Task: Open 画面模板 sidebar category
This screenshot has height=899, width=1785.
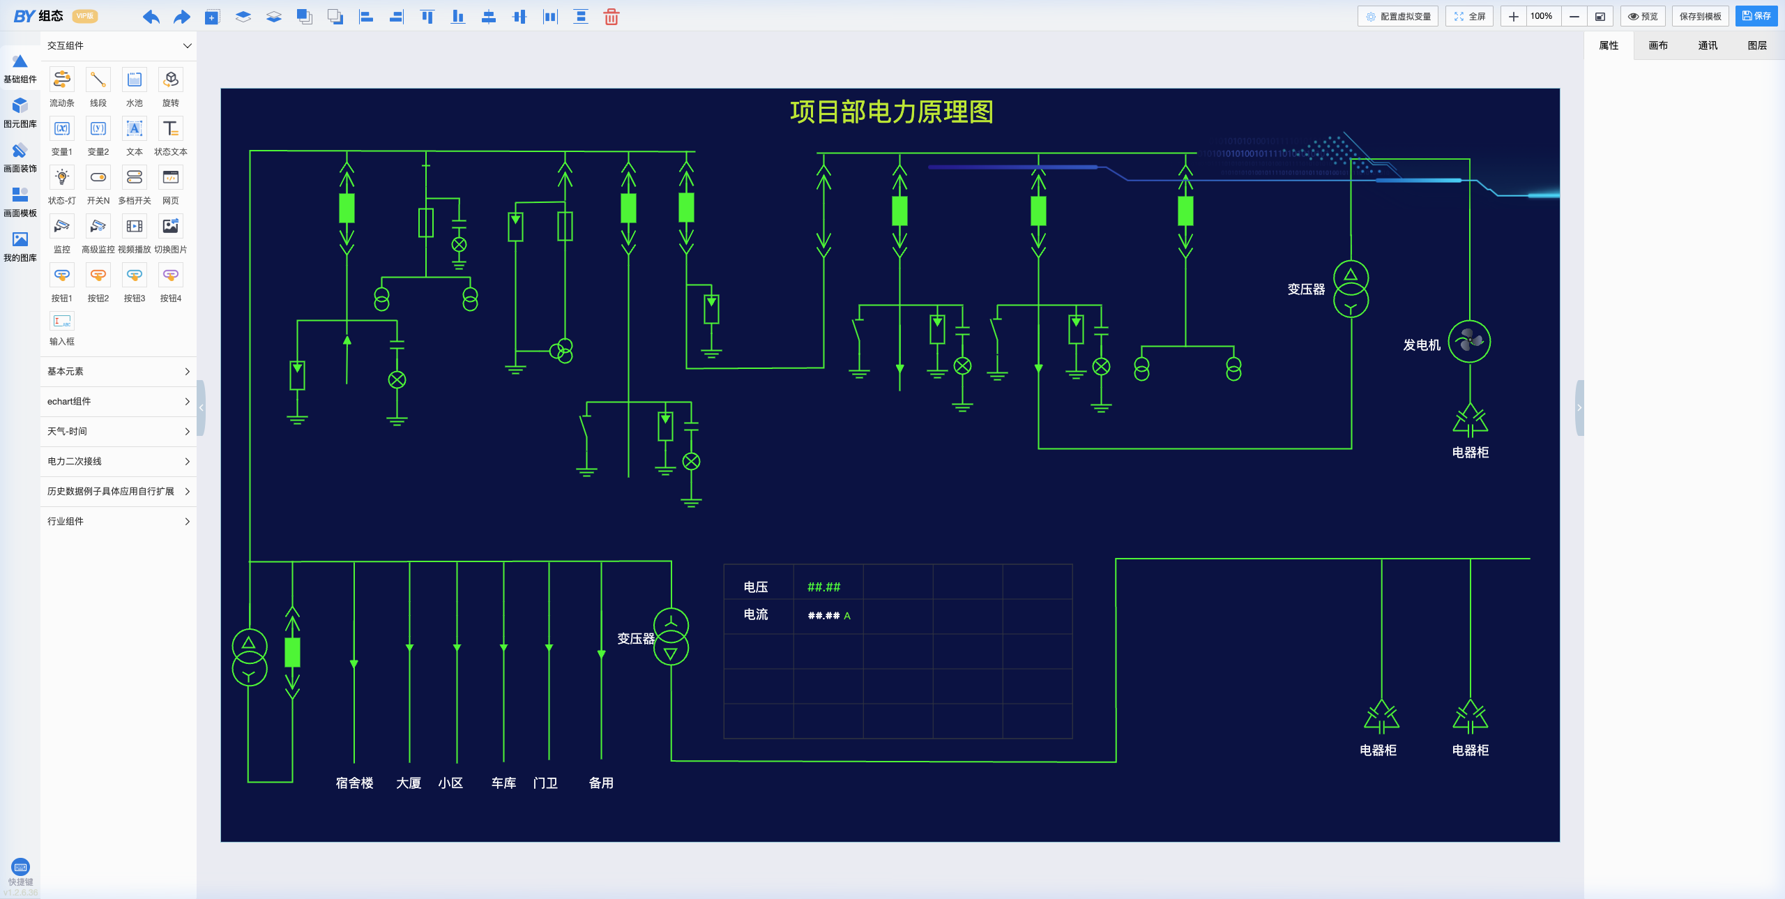Action: (20, 202)
